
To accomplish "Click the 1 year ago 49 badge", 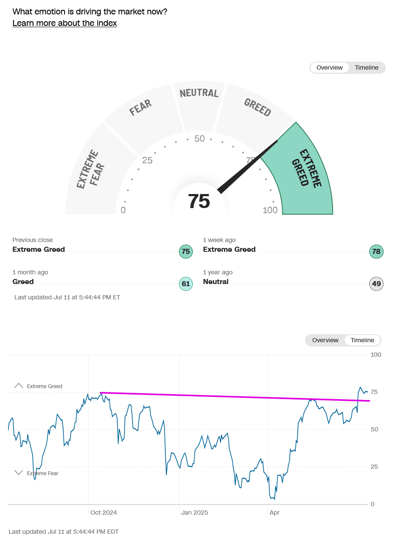I will [376, 284].
